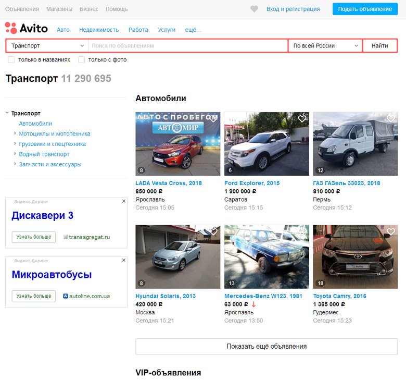Viewport: 406px width, 380px height.
Task: Favorite the Ford Explorer listing heart
Action: coord(302,119)
